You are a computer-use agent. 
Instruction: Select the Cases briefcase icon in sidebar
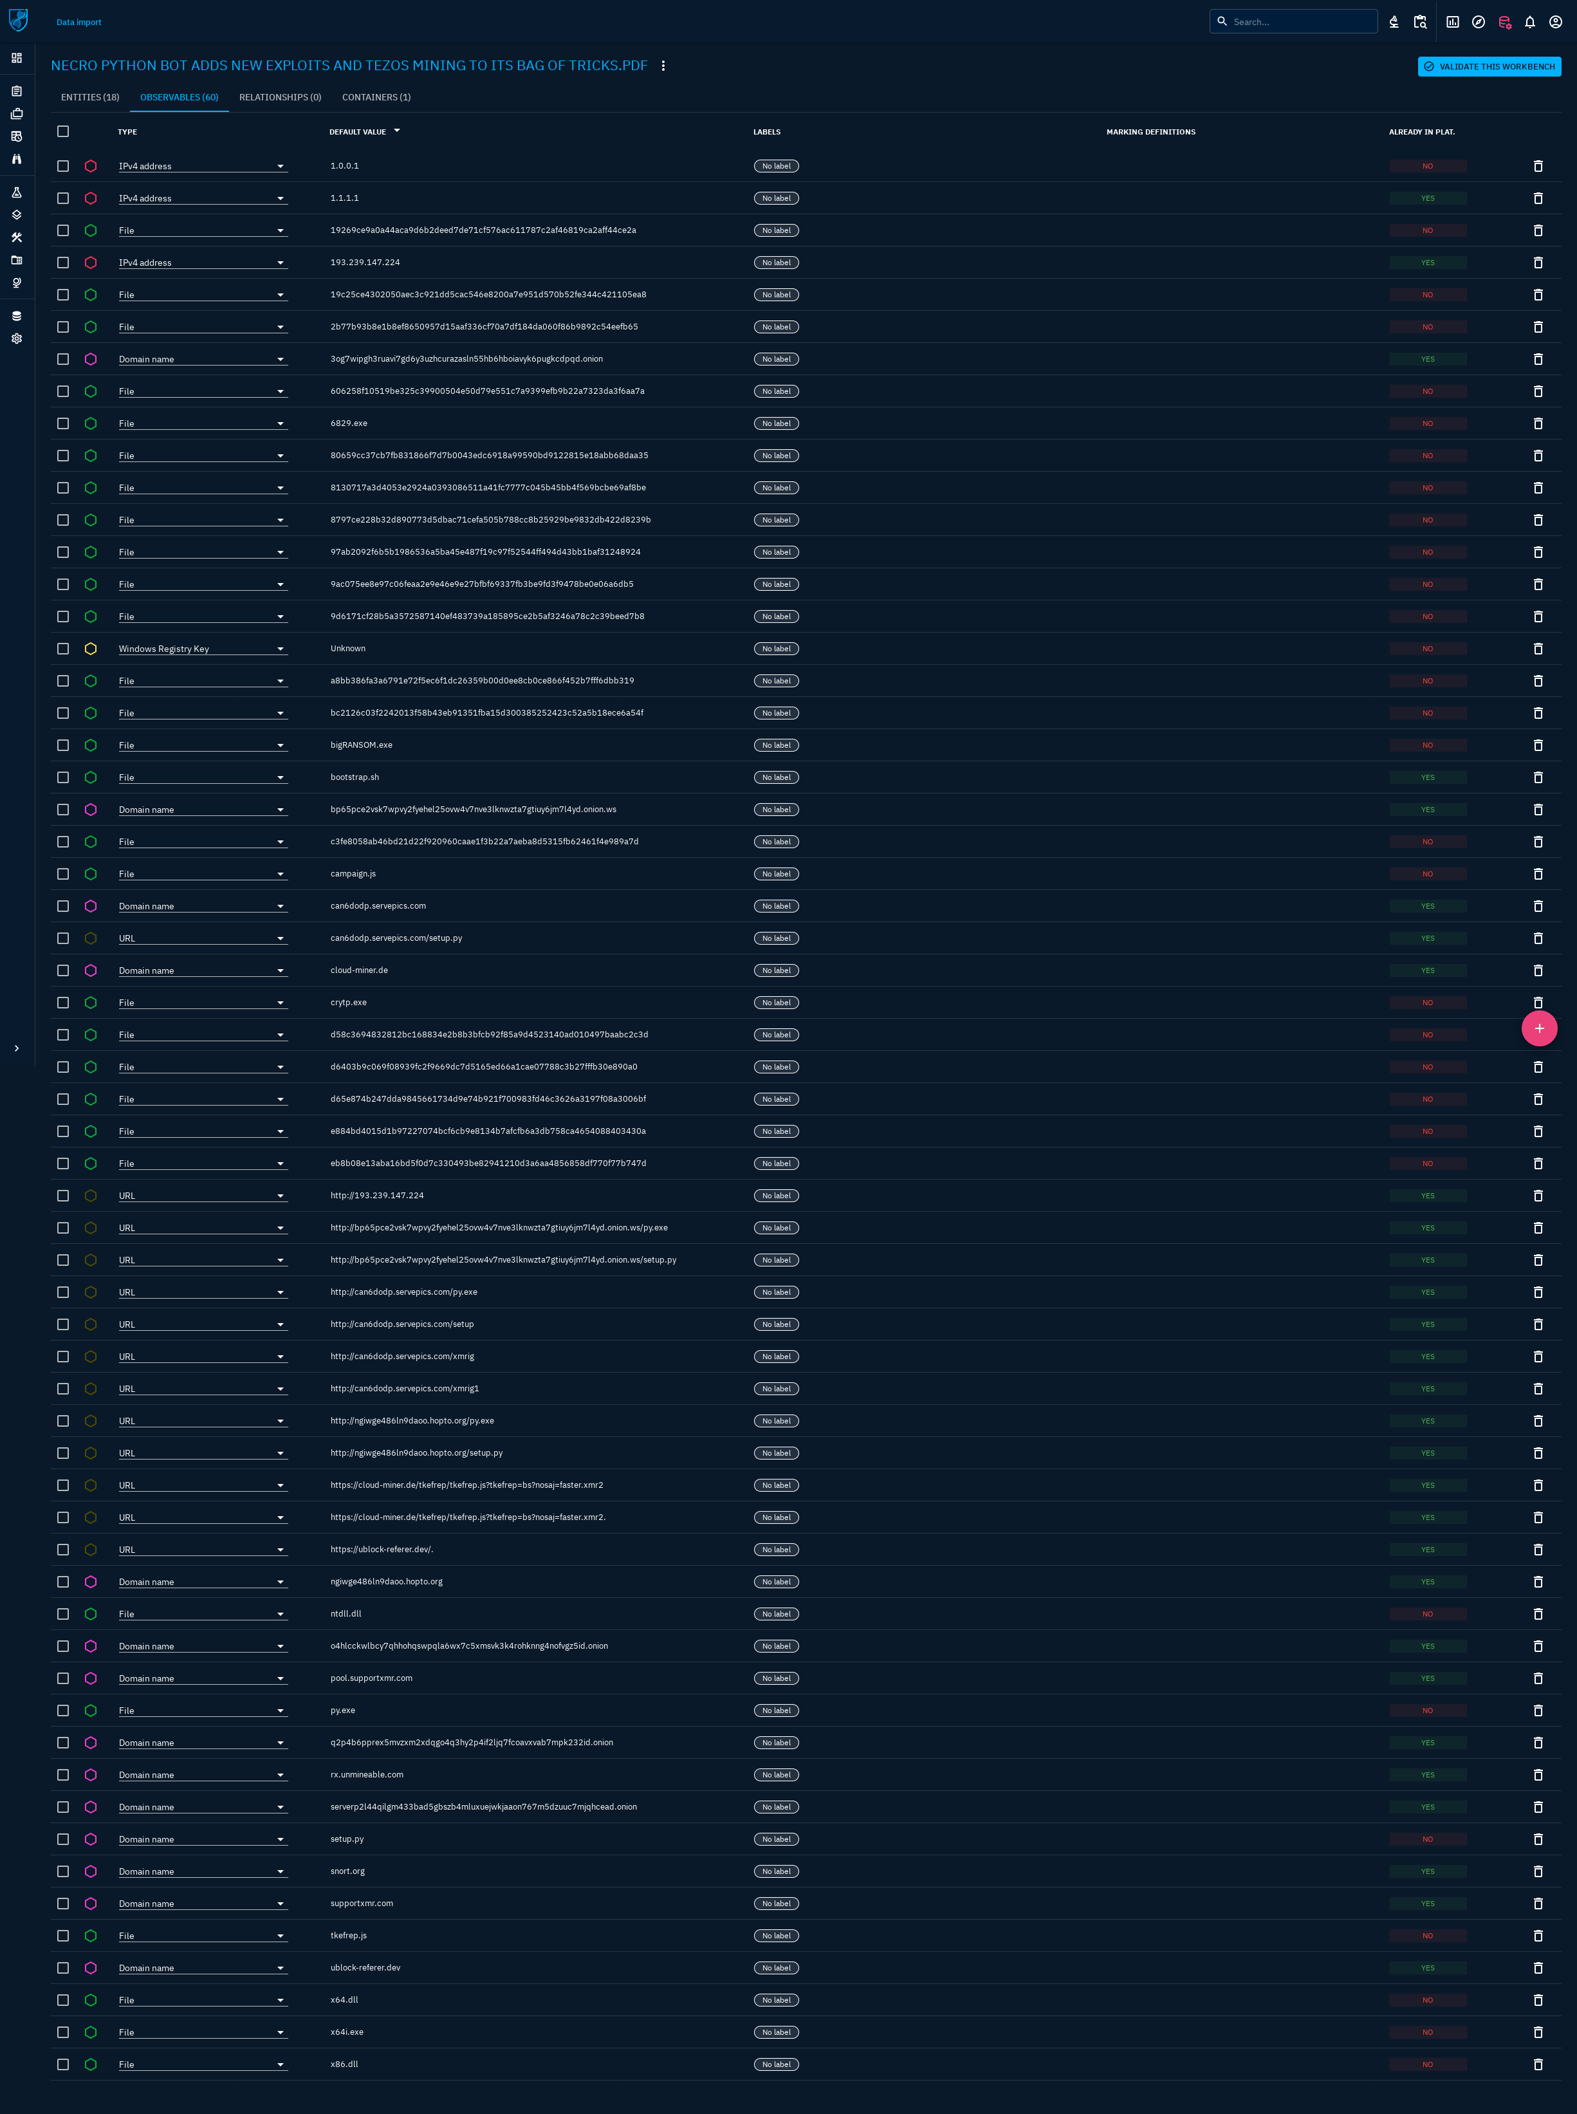[x=17, y=114]
